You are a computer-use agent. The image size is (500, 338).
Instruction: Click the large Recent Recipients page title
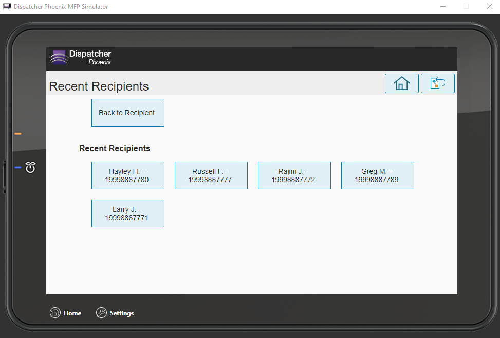(x=99, y=86)
